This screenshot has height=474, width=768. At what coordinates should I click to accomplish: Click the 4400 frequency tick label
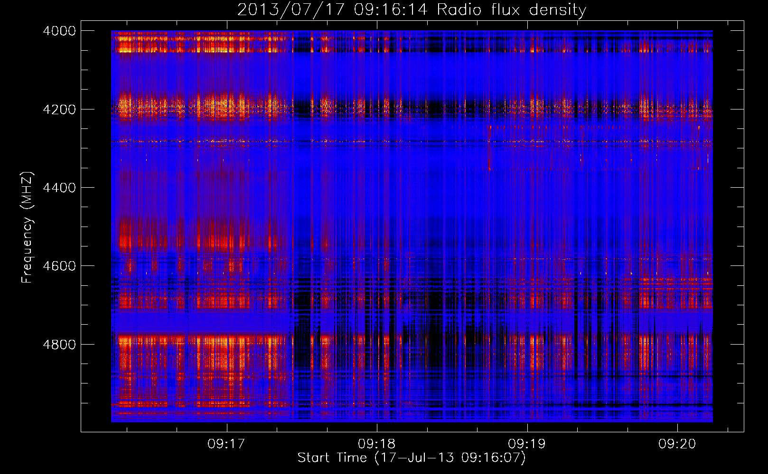coord(59,188)
